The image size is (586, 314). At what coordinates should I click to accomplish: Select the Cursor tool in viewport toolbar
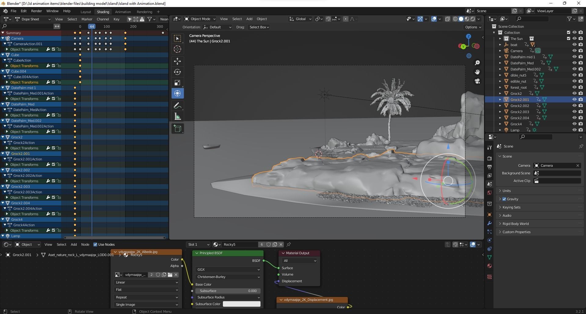pyautogui.click(x=177, y=49)
